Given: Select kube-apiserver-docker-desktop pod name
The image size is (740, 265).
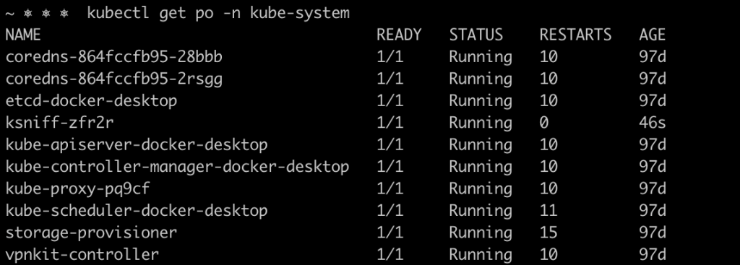Looking at the screenshot, I should [x=137, y=144].
